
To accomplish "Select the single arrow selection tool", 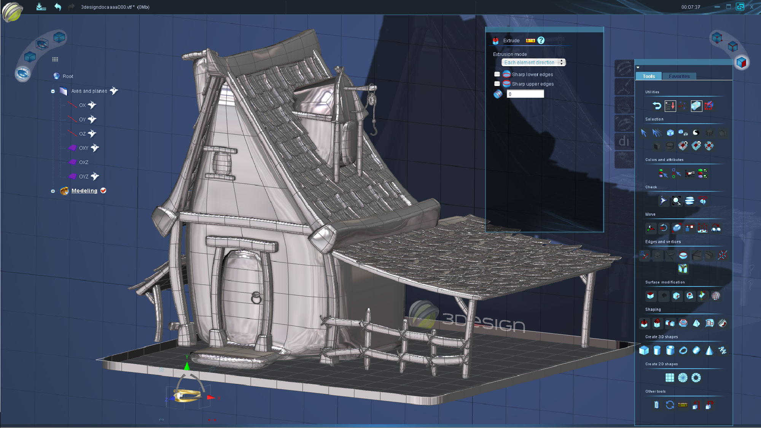I will tap(643, 133).
